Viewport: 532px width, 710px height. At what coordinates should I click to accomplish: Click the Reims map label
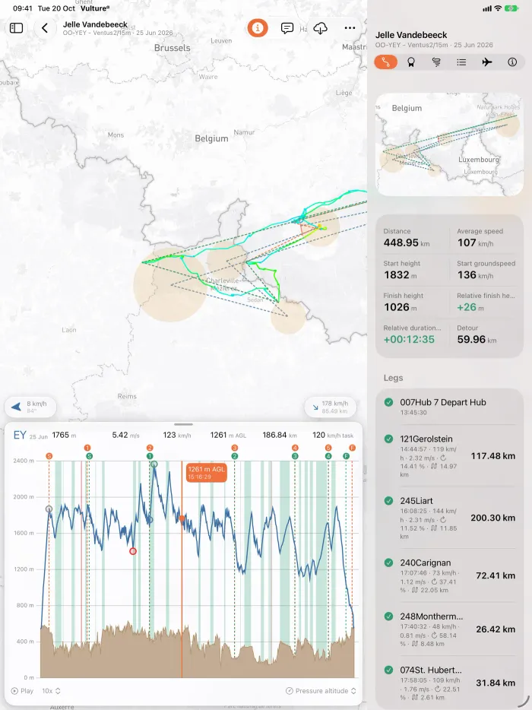point(127,396)
